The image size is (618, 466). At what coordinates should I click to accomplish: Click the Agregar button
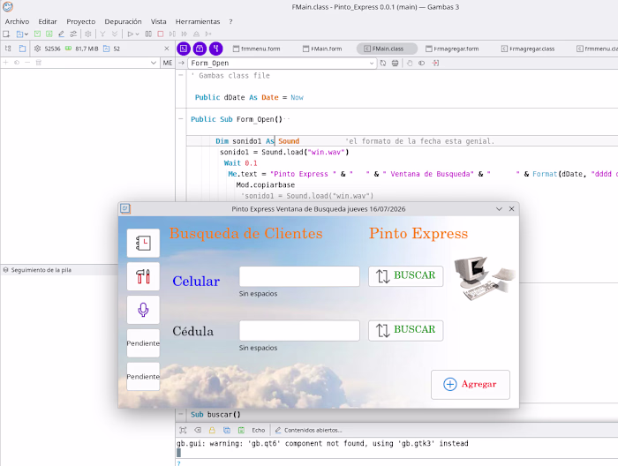coord(471,385)
